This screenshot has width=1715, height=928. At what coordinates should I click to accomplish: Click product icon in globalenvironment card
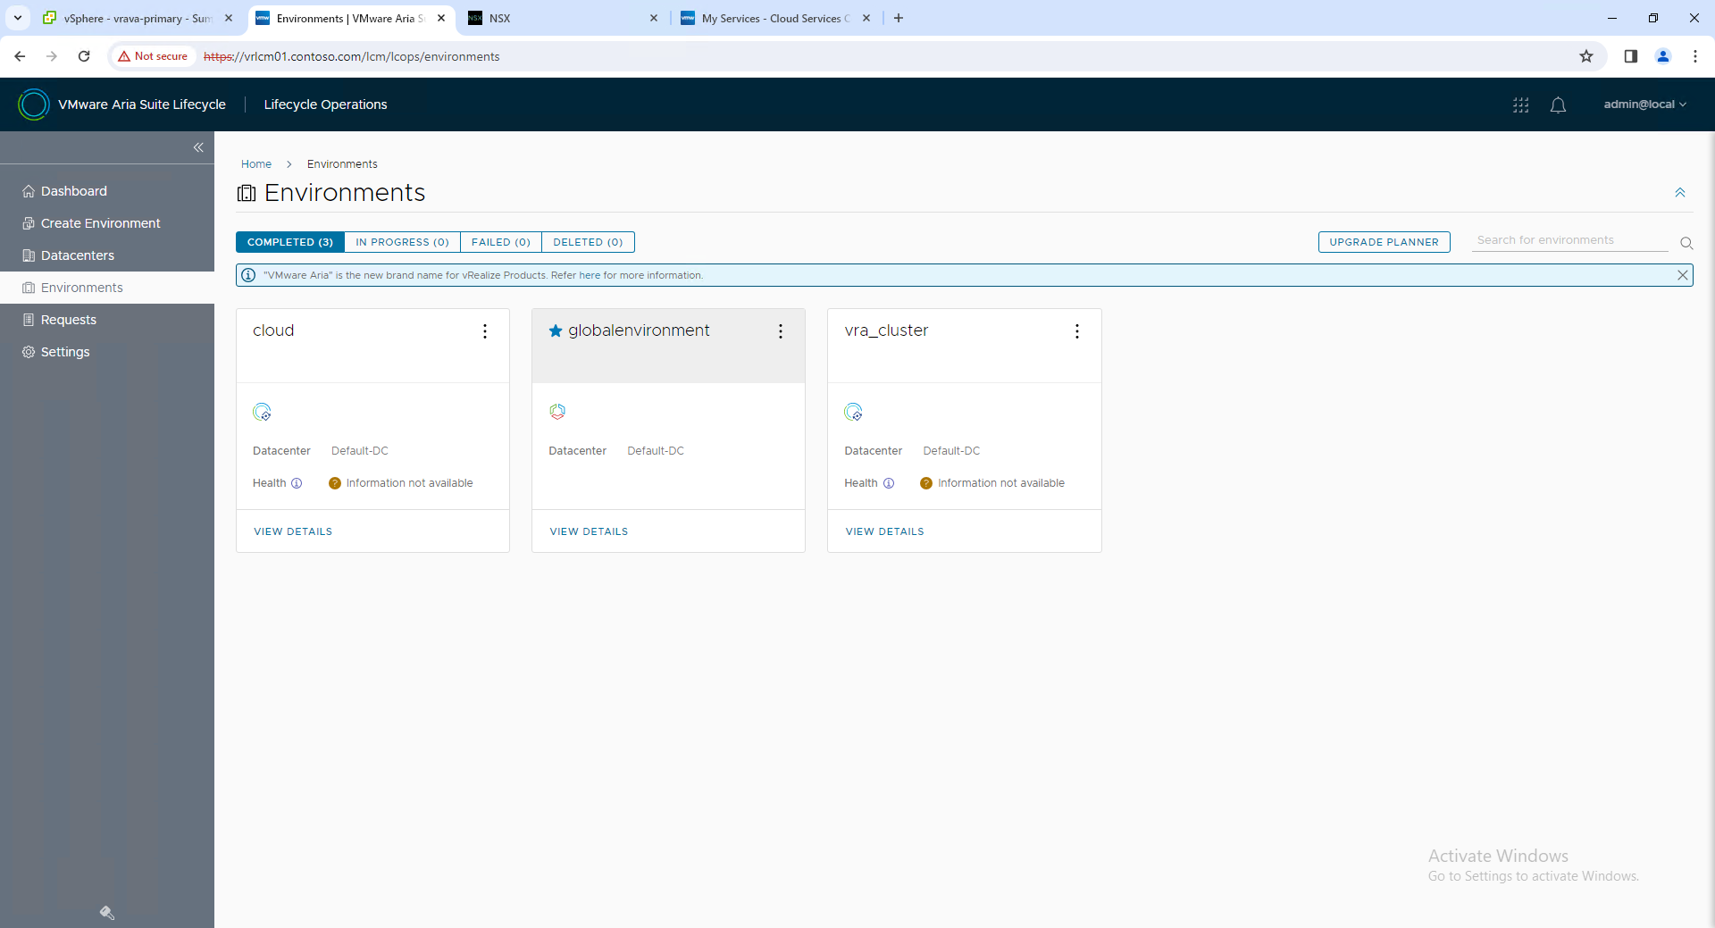click(x=557, y=412)
